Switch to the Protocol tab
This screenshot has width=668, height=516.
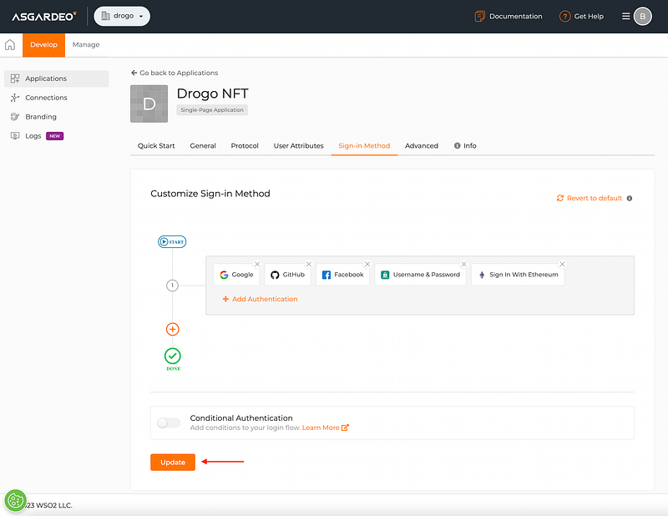(x=245, y=146)
